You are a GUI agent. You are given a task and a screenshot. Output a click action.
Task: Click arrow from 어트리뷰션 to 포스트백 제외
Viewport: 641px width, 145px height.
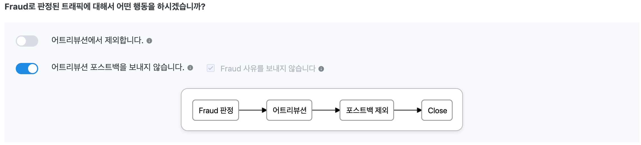326,110
